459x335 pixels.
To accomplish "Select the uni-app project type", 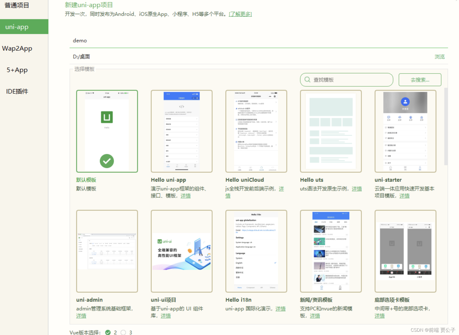I will point(24,27).
